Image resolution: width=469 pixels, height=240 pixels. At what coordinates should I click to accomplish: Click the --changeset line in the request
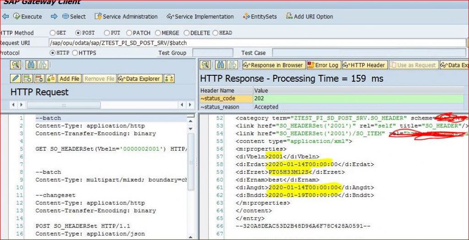55,195
